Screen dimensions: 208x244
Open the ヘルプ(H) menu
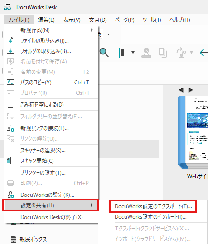[x=180, y=20]
